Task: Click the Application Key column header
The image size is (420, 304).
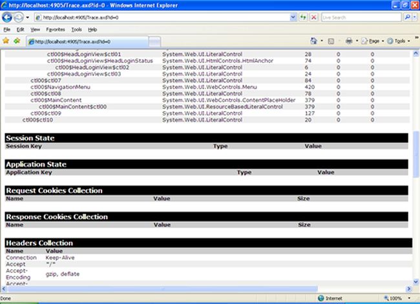Action: click(x=29, y=172)
